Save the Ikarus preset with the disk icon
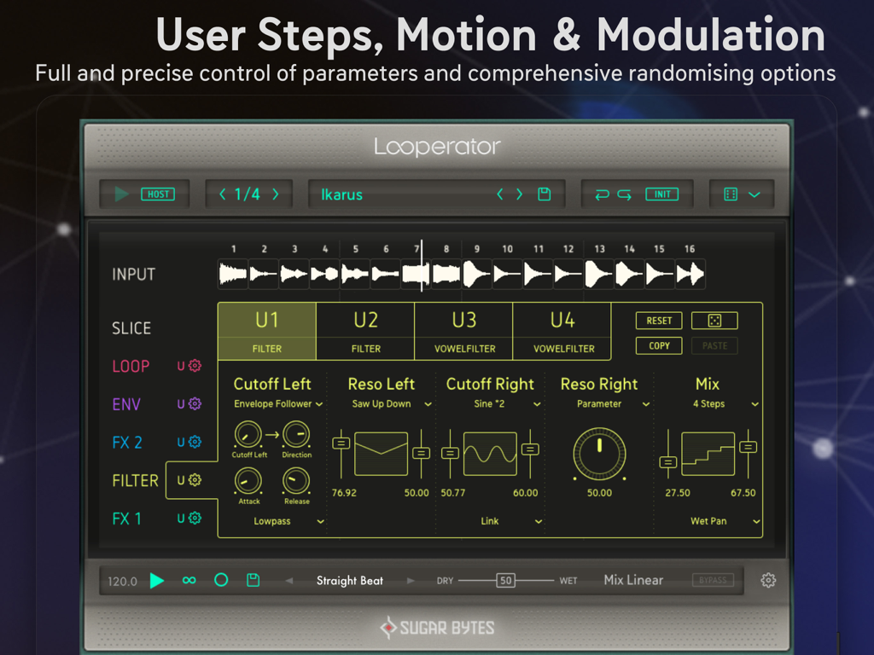 point(544,194)
